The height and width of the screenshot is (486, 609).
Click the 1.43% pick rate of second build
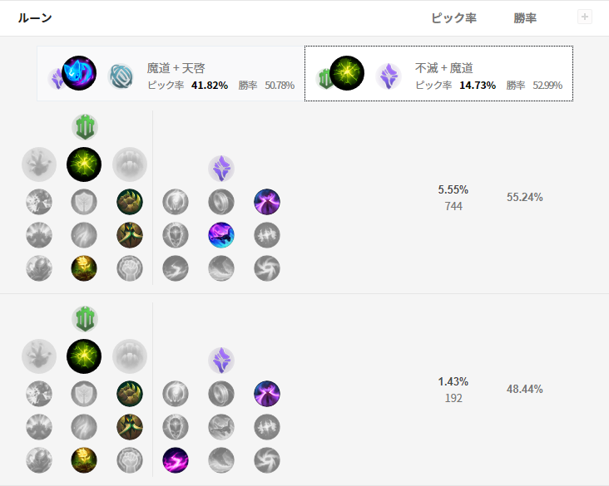coord(453,381)
